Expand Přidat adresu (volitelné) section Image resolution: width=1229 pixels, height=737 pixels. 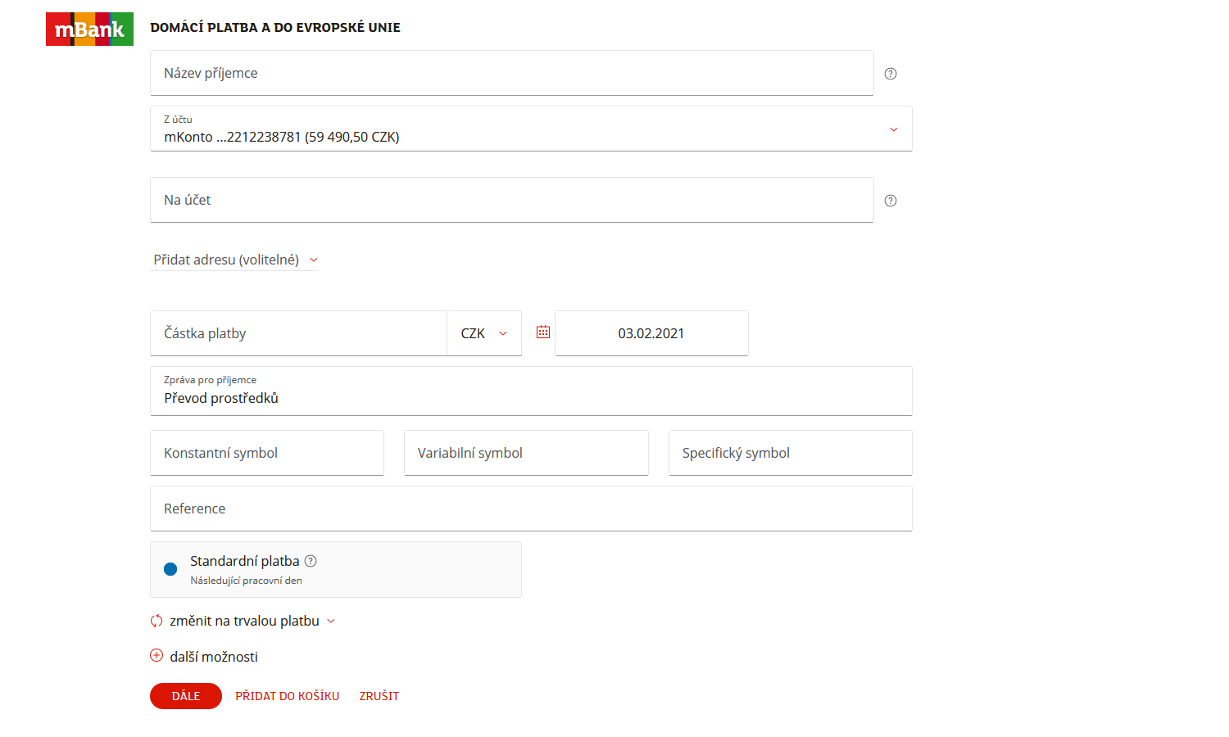tap(234, 260)
